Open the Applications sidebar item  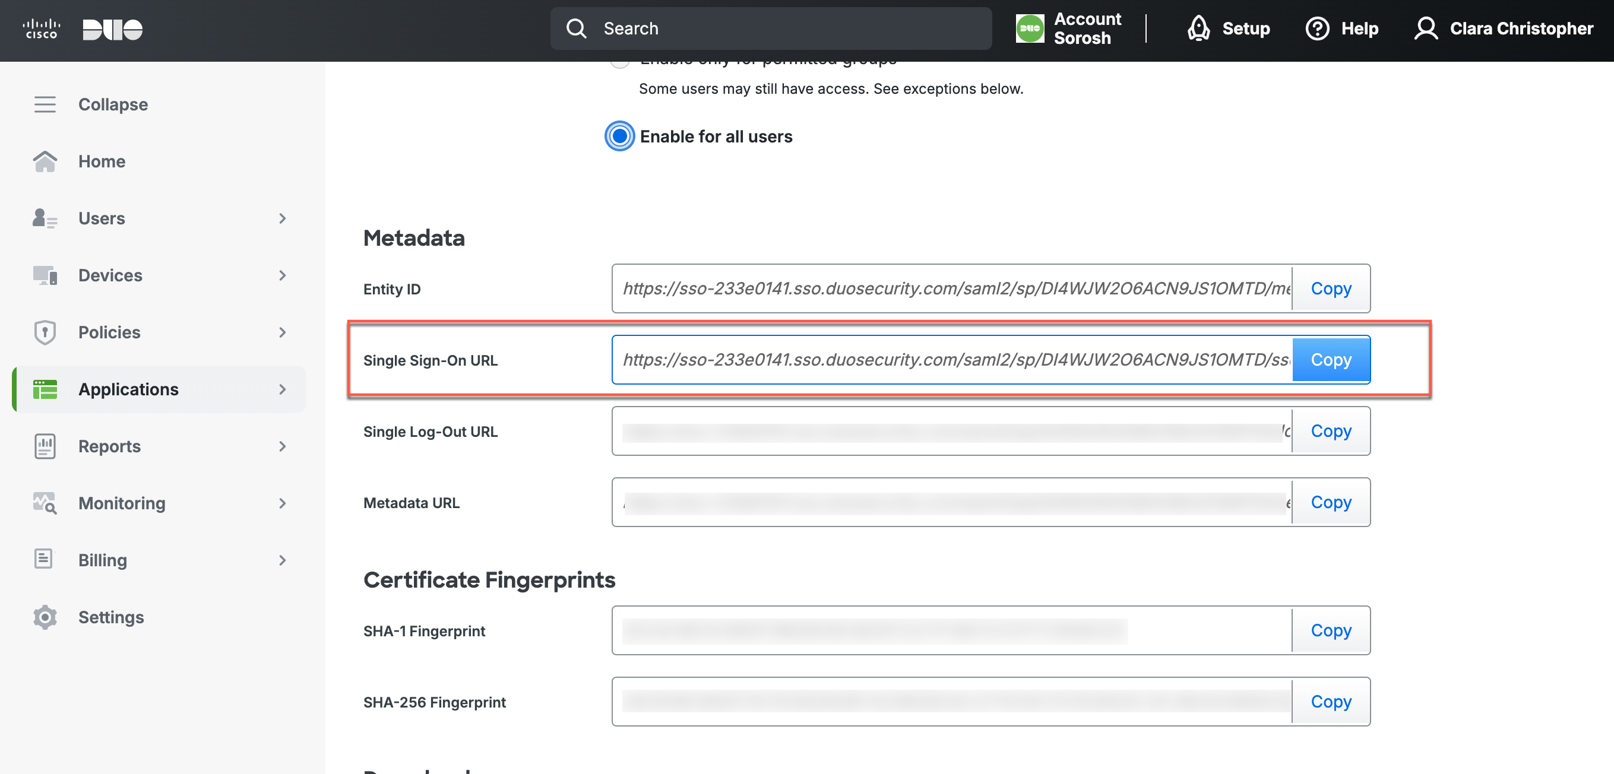(128, 389)
